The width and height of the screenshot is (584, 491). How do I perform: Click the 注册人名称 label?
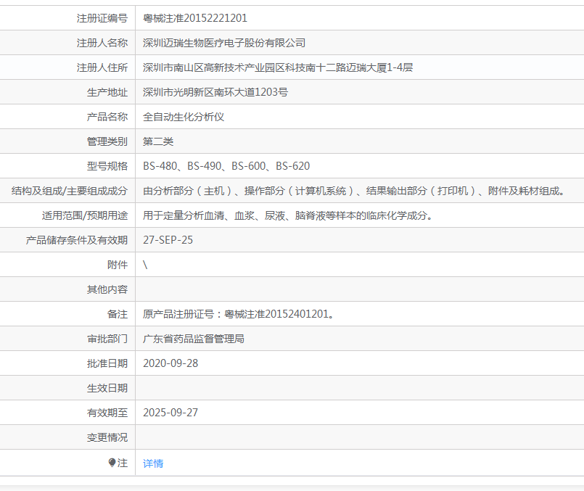click(x=102, y=43)
